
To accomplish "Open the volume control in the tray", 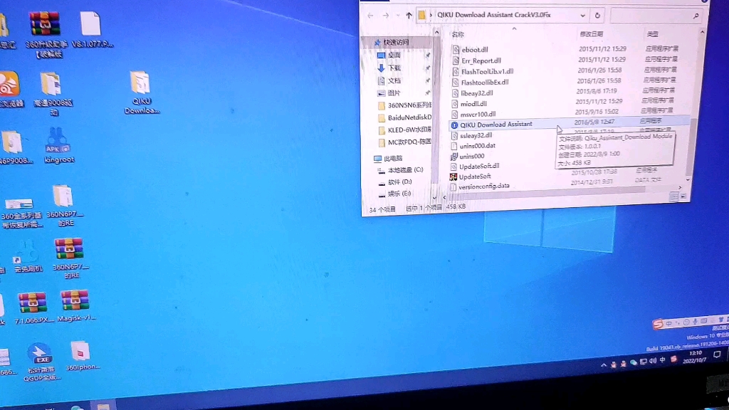I will [x=653, y=361].
